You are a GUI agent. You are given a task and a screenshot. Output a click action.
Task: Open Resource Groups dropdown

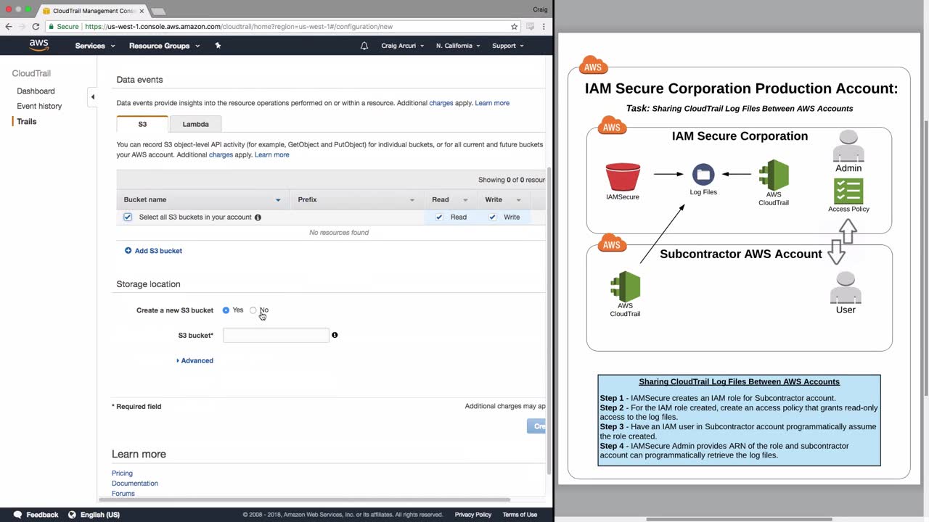[164, 46]
